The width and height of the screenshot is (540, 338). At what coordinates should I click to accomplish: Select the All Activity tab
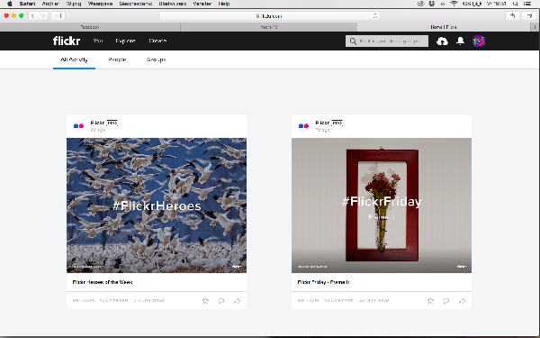74,59
